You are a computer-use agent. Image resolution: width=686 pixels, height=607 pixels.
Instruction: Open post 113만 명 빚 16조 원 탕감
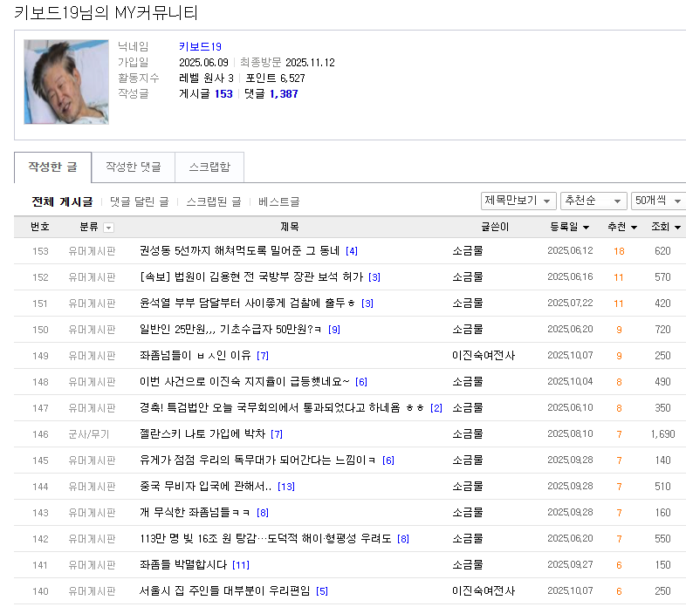coord(265,539)
